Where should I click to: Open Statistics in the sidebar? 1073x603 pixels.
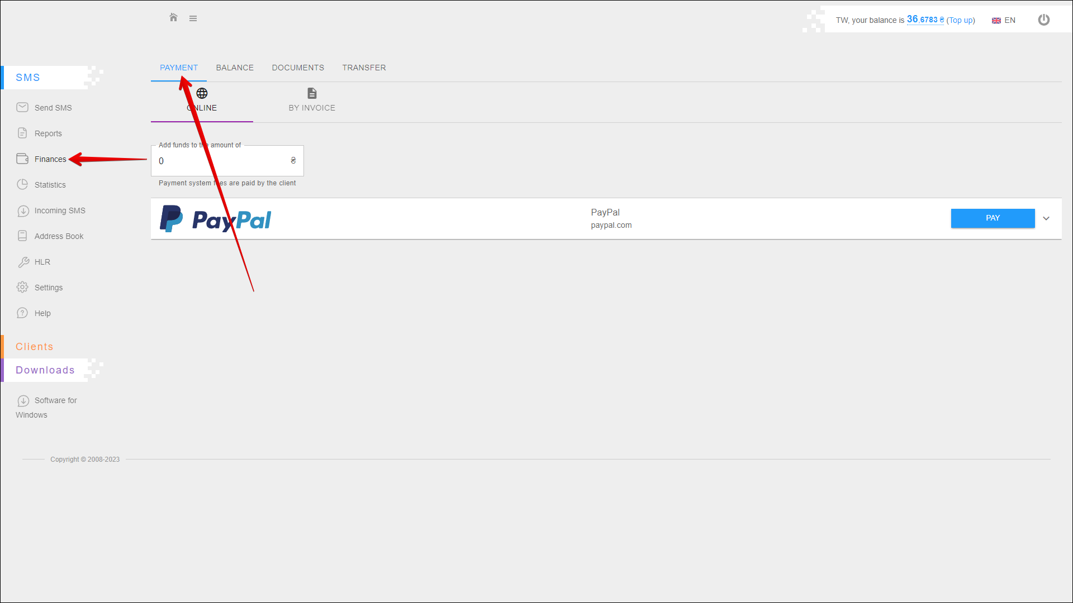(50, 185)
